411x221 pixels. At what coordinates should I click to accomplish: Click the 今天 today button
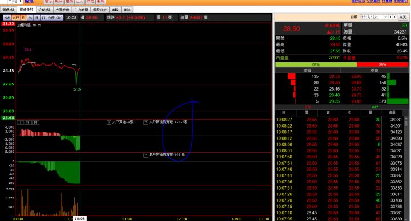(402, 17)
